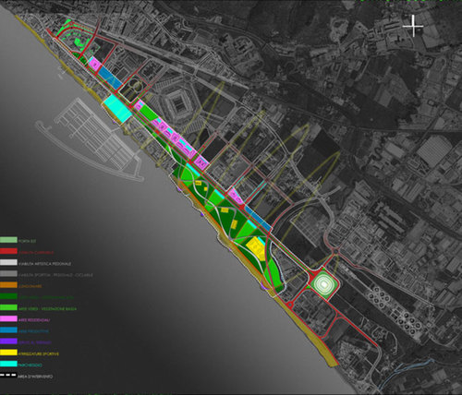Click the 'AREE RESIDENZIALI' legend label
462x395 pixels.
pos(34,320)
